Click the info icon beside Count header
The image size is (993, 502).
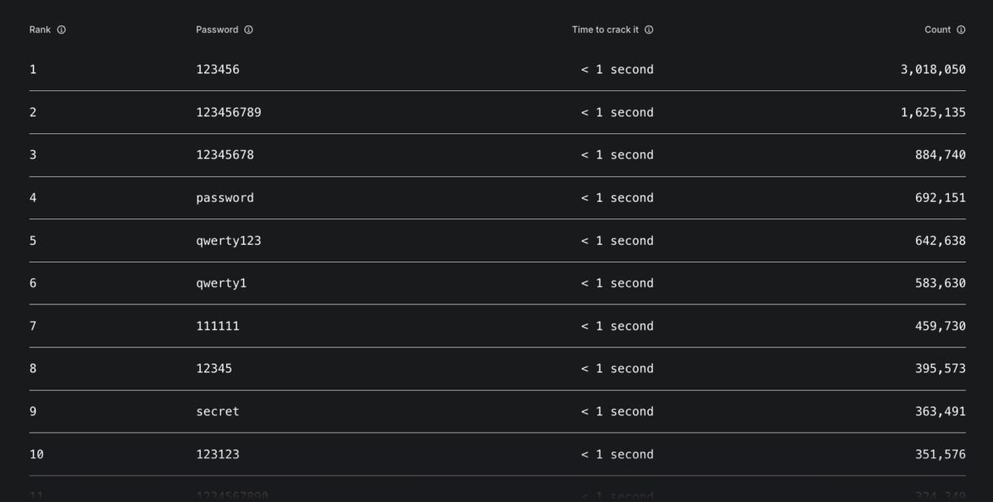(x=961, y=30)
